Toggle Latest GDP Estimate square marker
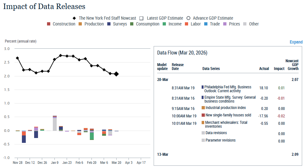 (141, 18)
